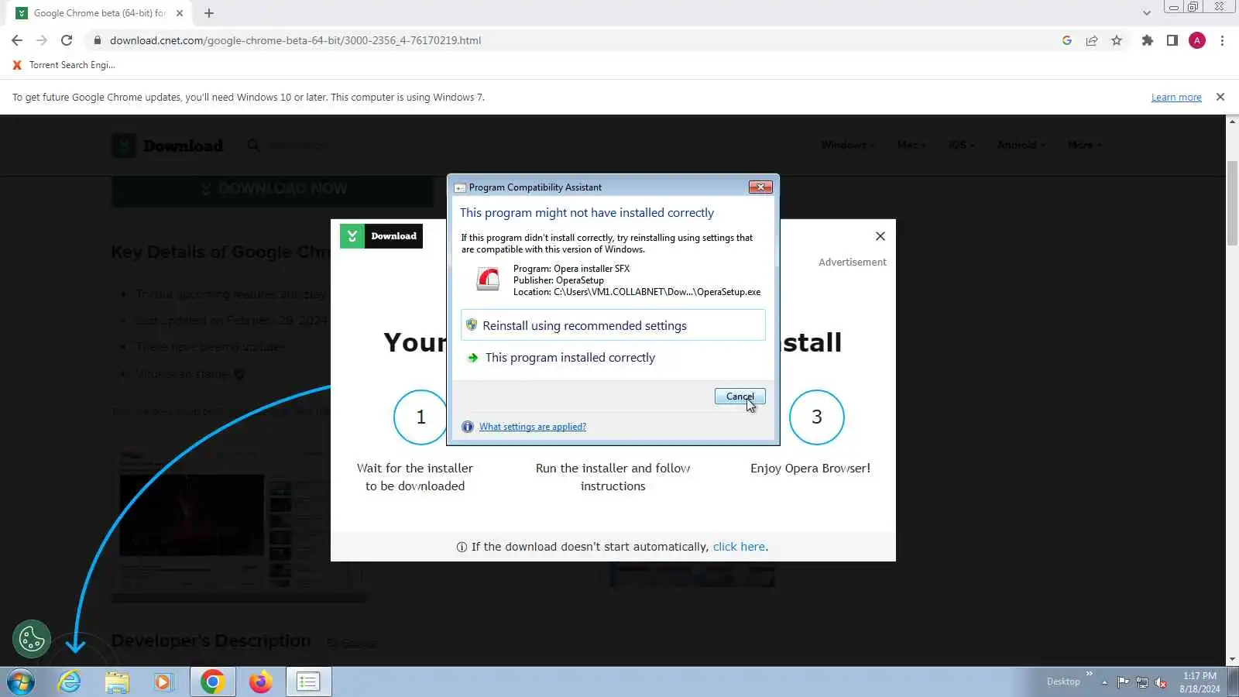The width and height of the screenshot is (1239, 697).
Task: Open Windows Media Player from the taskbar
Action: [163, 682]
